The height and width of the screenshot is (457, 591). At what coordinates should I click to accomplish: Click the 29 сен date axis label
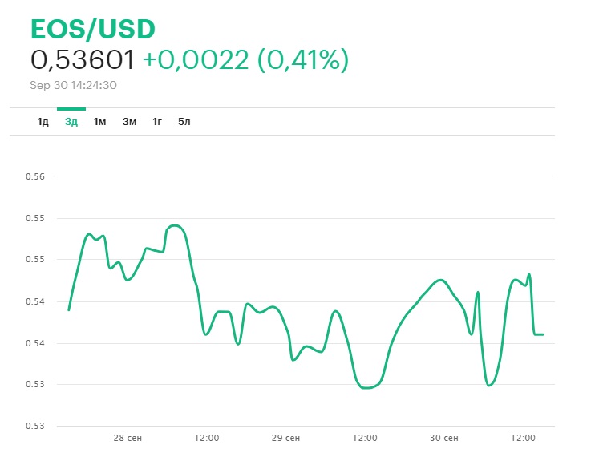pyautogui.click(x=285, y=438)
